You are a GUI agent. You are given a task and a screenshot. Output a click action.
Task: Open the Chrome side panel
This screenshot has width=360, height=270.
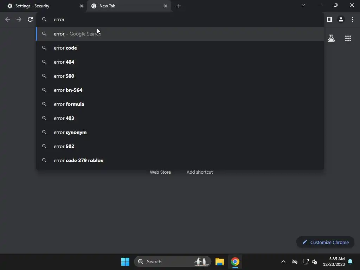[x=330, y=20]
